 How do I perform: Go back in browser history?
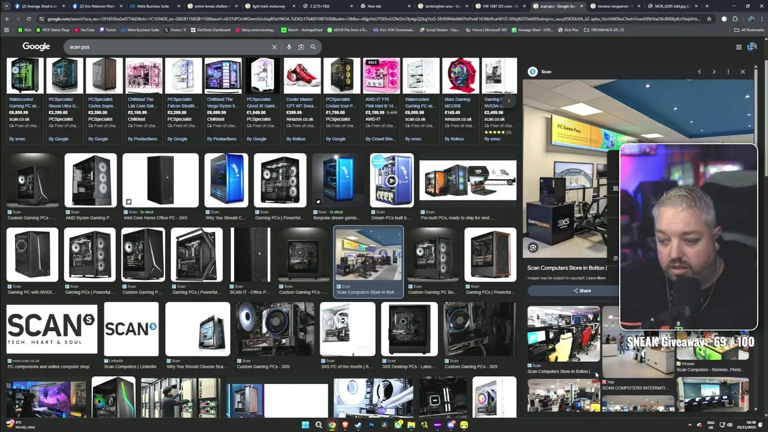click(7, 19)
